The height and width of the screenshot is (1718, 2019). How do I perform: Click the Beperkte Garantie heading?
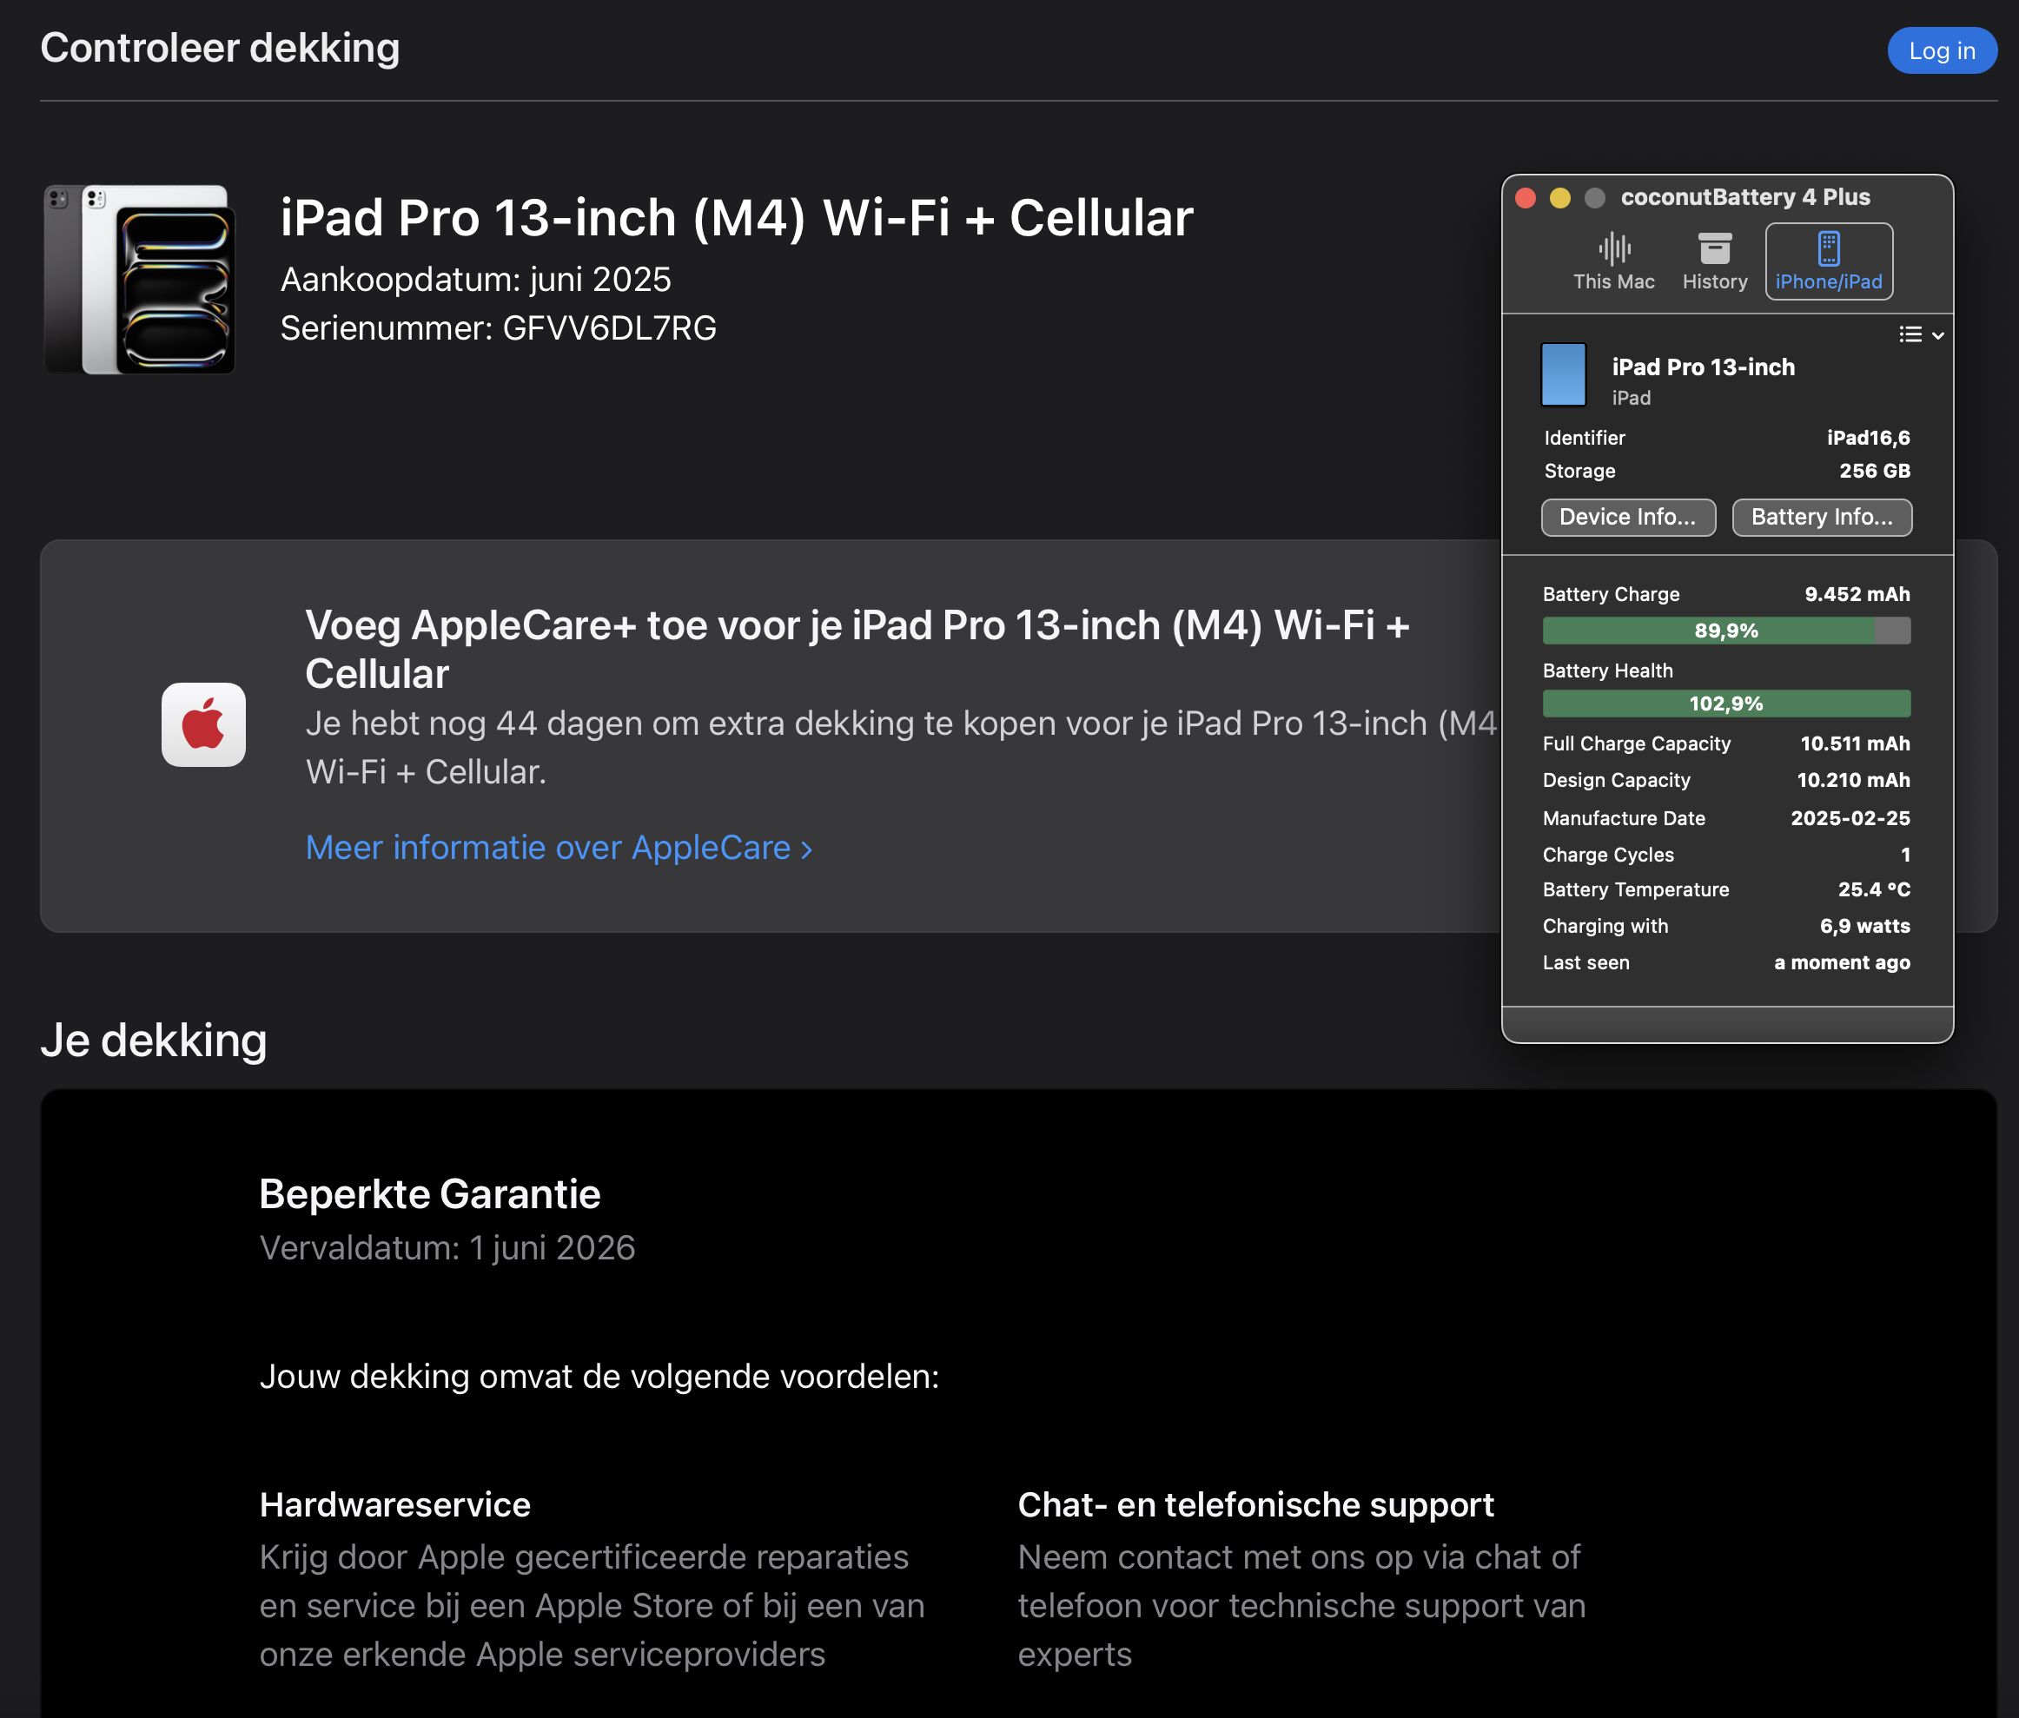[429, 1194]
